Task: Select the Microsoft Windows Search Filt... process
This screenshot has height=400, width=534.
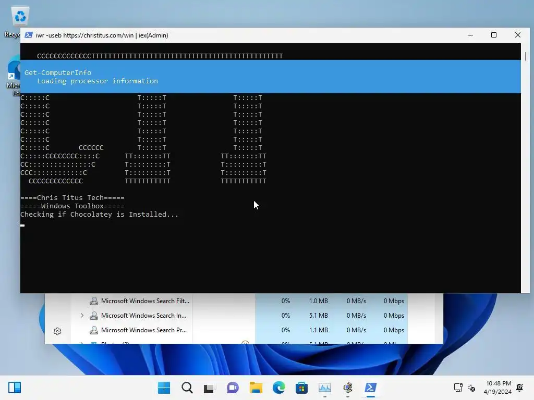Action: tap(145, 301)
